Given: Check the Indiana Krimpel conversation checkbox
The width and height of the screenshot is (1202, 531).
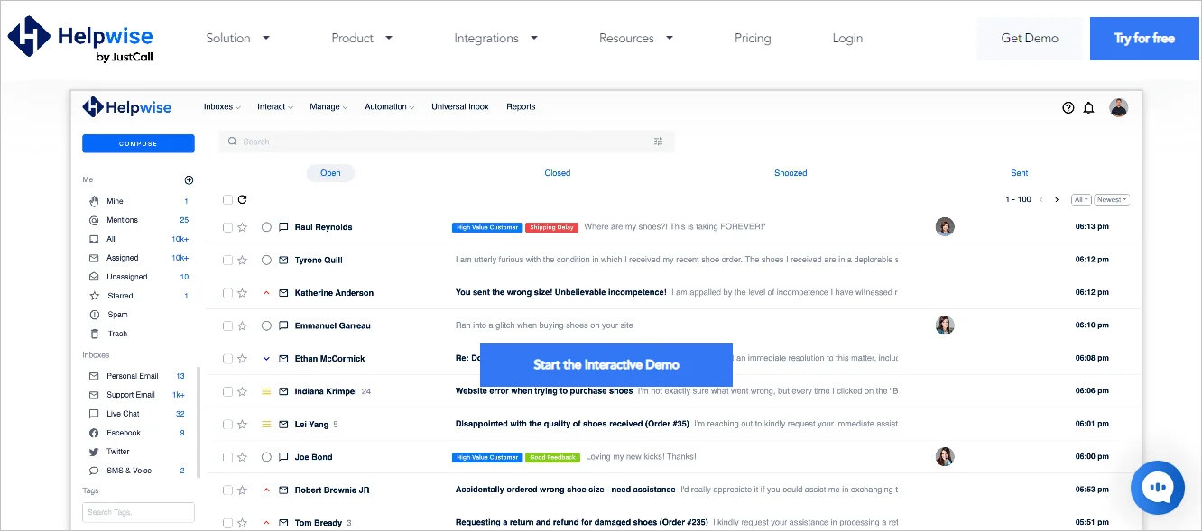Looking at the screenshot, I should (227, 392).
